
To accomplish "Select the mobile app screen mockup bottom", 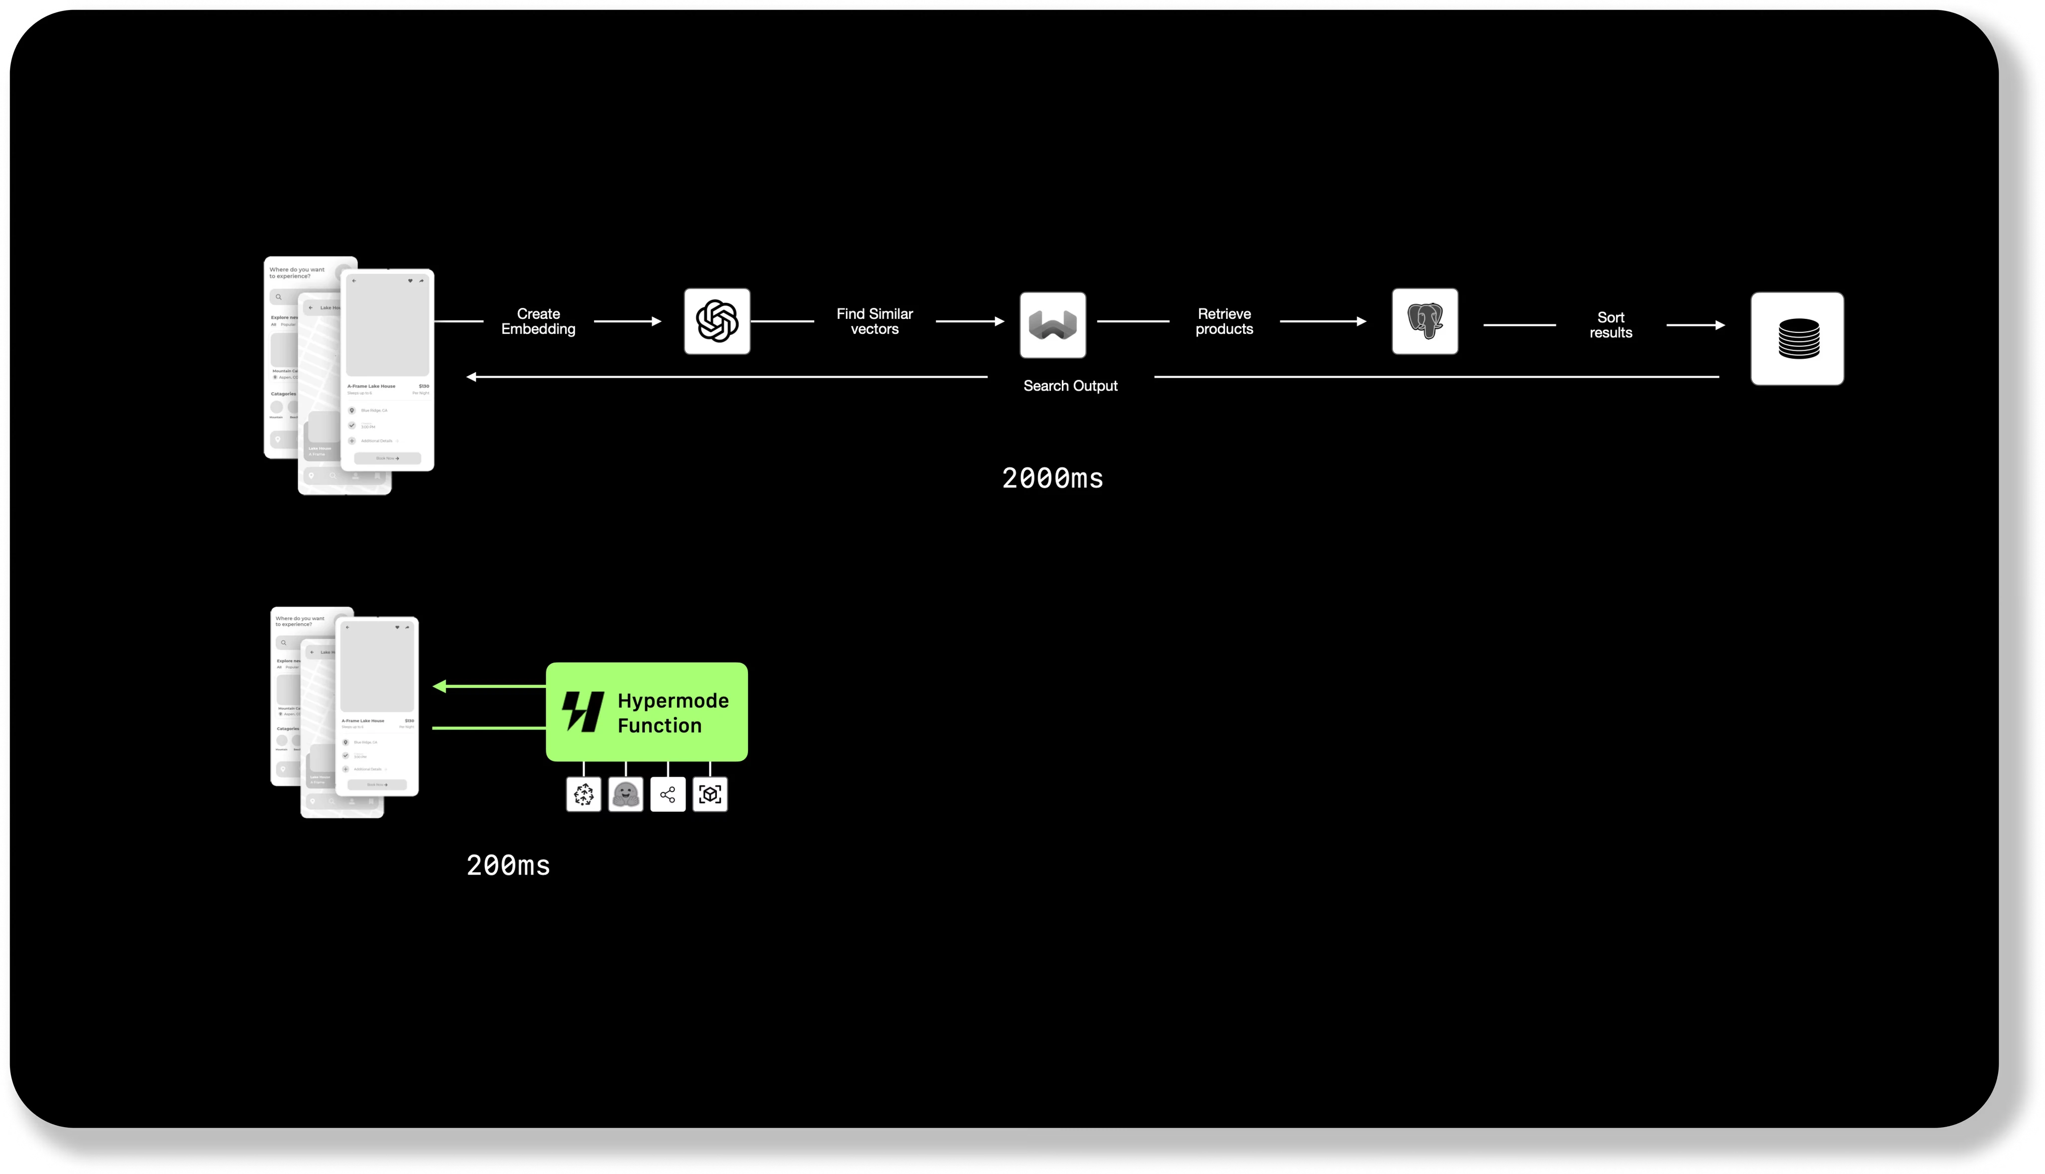I will (x=344, y=716).
